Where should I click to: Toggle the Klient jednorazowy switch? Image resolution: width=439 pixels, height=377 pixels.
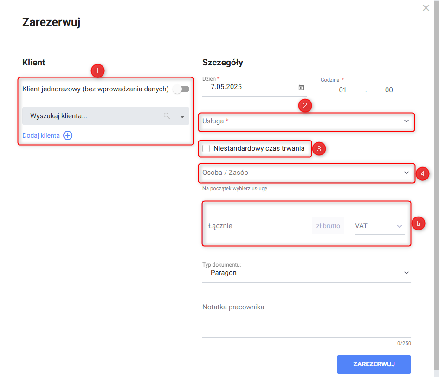181,89
